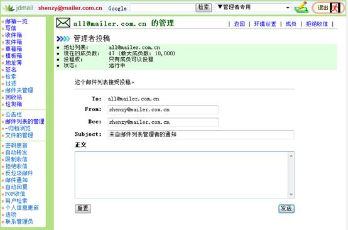Screen dimensions: 348x230
Task: Click inside the 正文 body text area
Action: click(x=182, y=175)
